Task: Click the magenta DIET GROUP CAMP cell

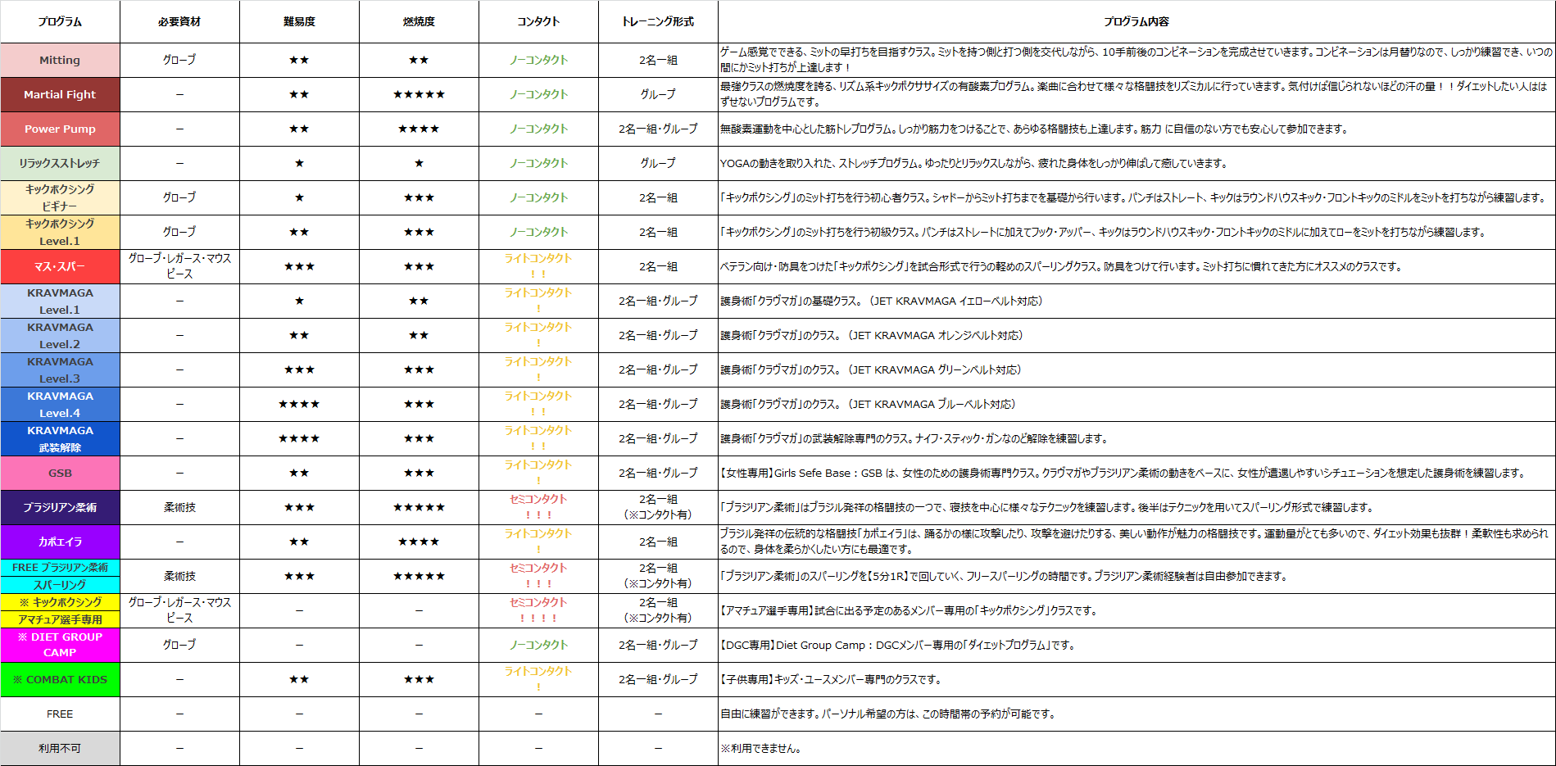Action: point(60,645)
